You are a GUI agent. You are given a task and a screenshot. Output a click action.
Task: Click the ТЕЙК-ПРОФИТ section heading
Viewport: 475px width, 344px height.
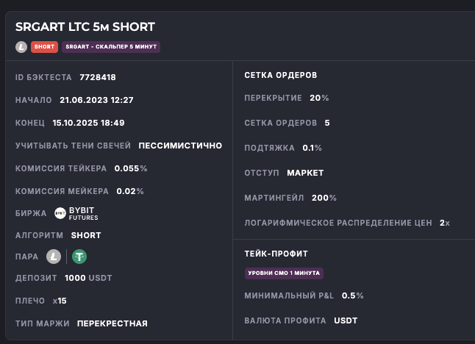[x=276, y=254]
